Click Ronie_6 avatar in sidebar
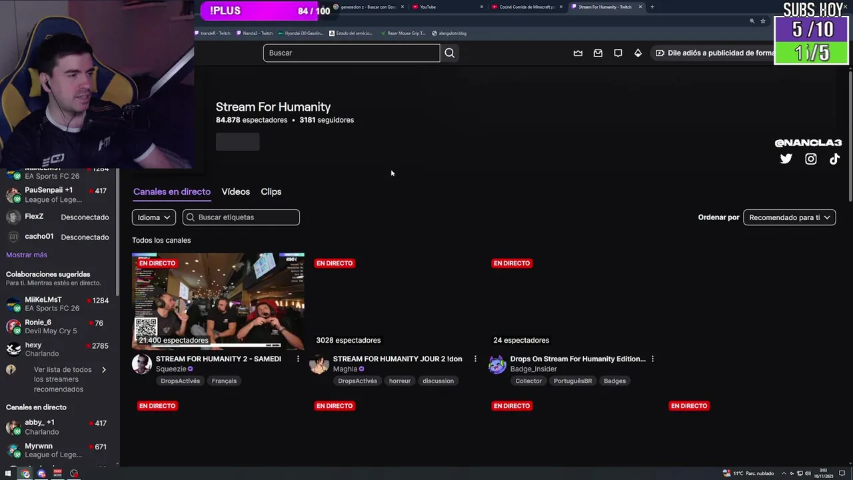The image size is (853, 480). tap(13, 327)
